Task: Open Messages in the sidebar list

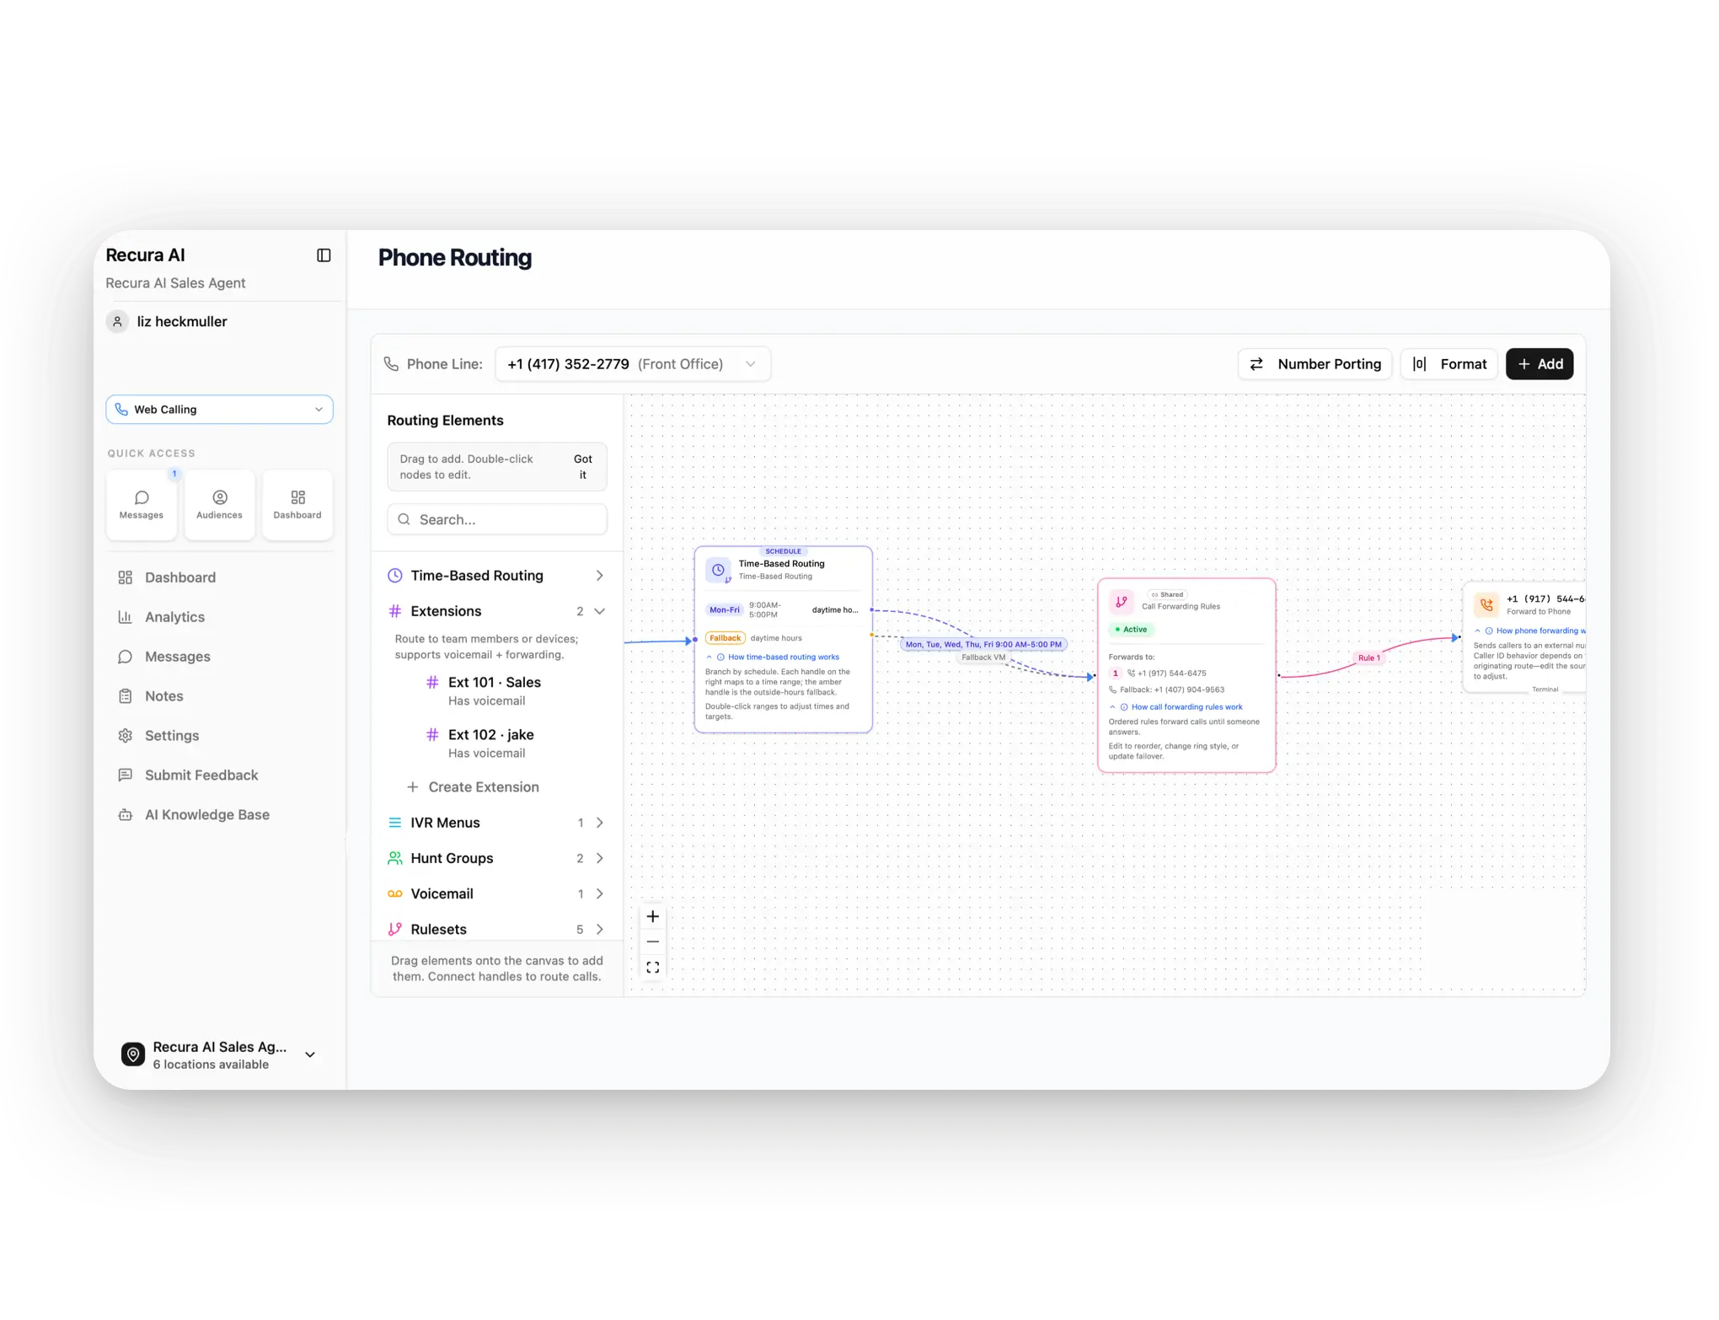Action: click(x=177, y=657)
